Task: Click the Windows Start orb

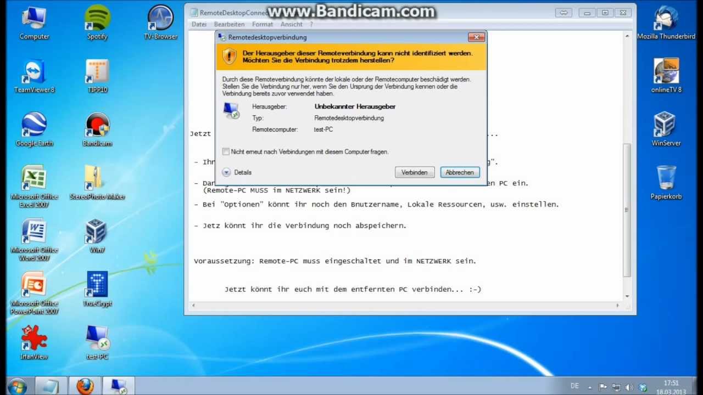Action: [x=17, y=386]
